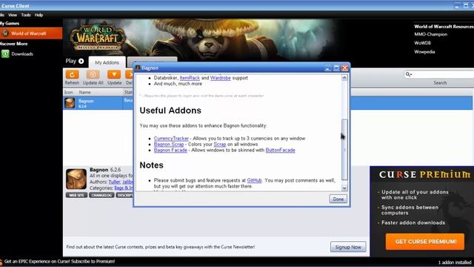Click the Refresh toolbar icon
This screenshot has width=474, height=267.
click(x=72, y=74)
